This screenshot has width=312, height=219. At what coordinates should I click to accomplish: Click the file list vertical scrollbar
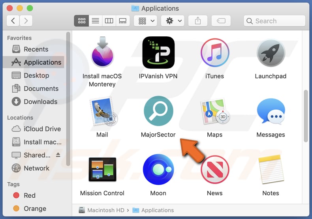click(x=306, y=116)
